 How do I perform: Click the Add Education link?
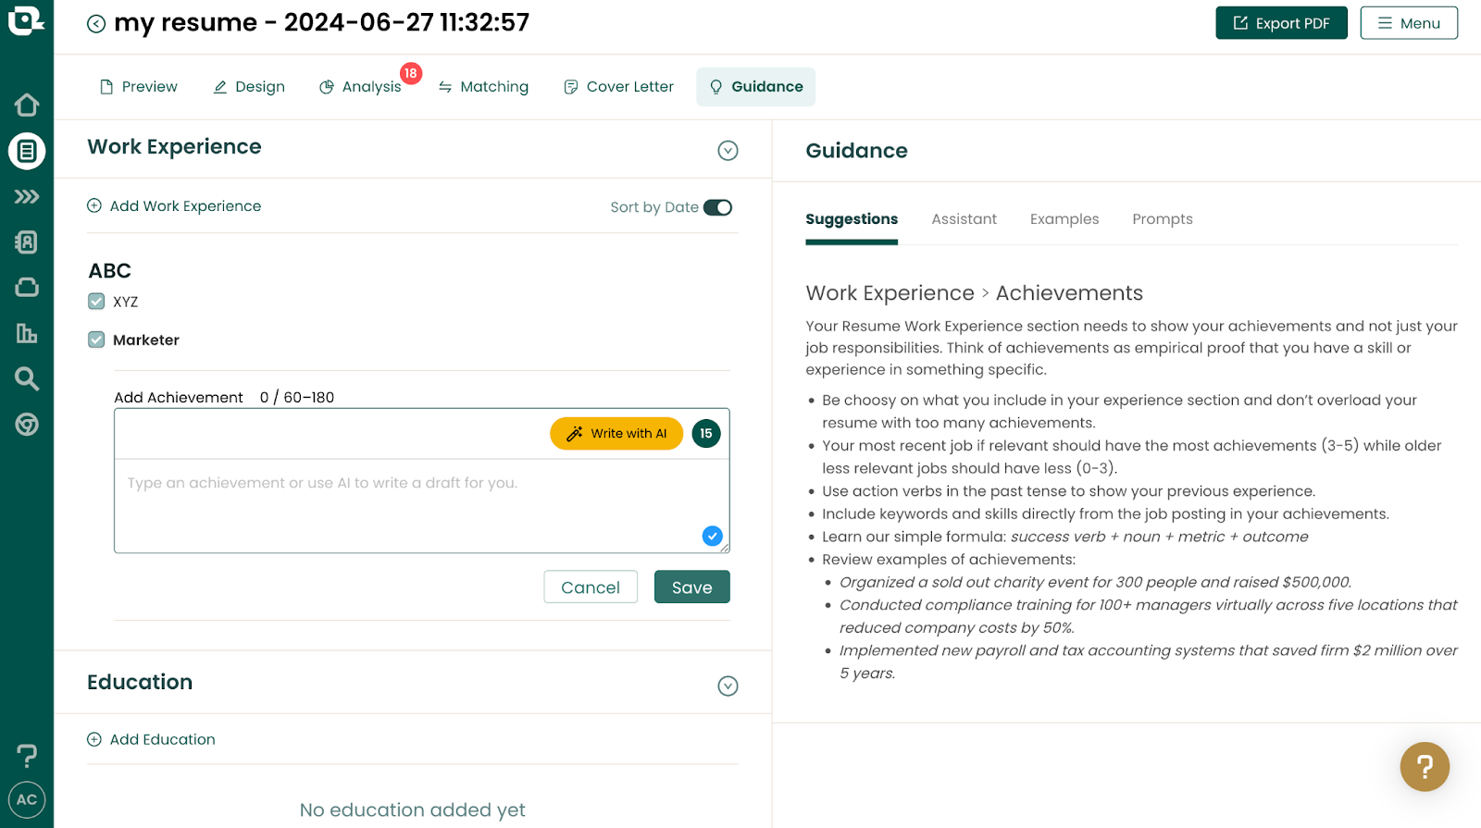(x=163, y=739)
